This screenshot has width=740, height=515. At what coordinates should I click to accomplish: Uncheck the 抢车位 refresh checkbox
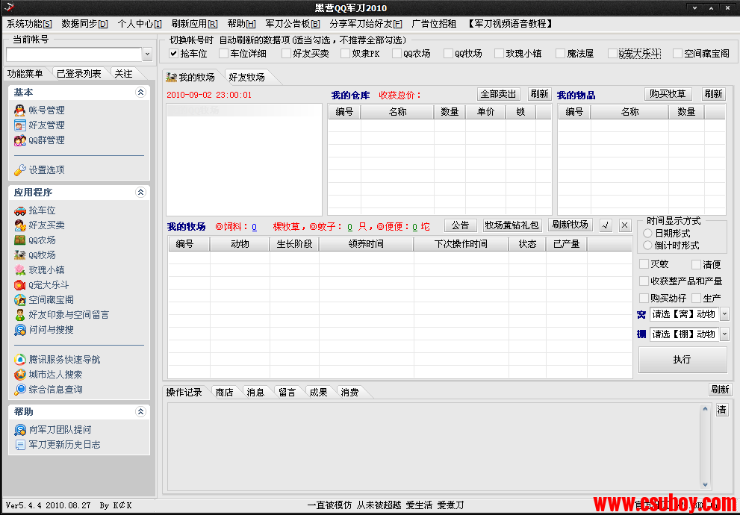174,54
